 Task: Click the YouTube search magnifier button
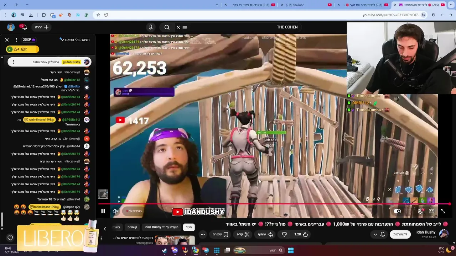[x=167, y=27]
